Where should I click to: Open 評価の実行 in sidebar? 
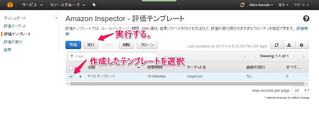point(13,42)
